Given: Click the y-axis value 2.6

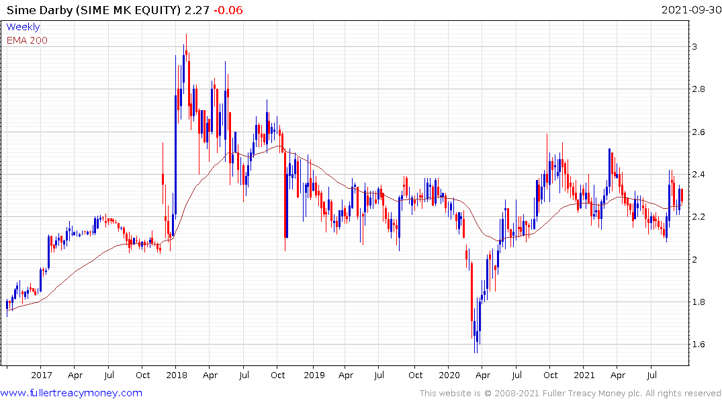Looking at the screenshot, I should 698,132.
